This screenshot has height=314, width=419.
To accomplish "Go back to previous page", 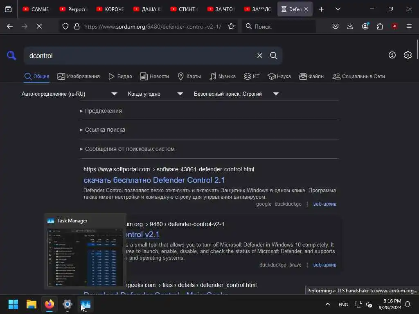I will pyautogui.click(x=10, y=26).
